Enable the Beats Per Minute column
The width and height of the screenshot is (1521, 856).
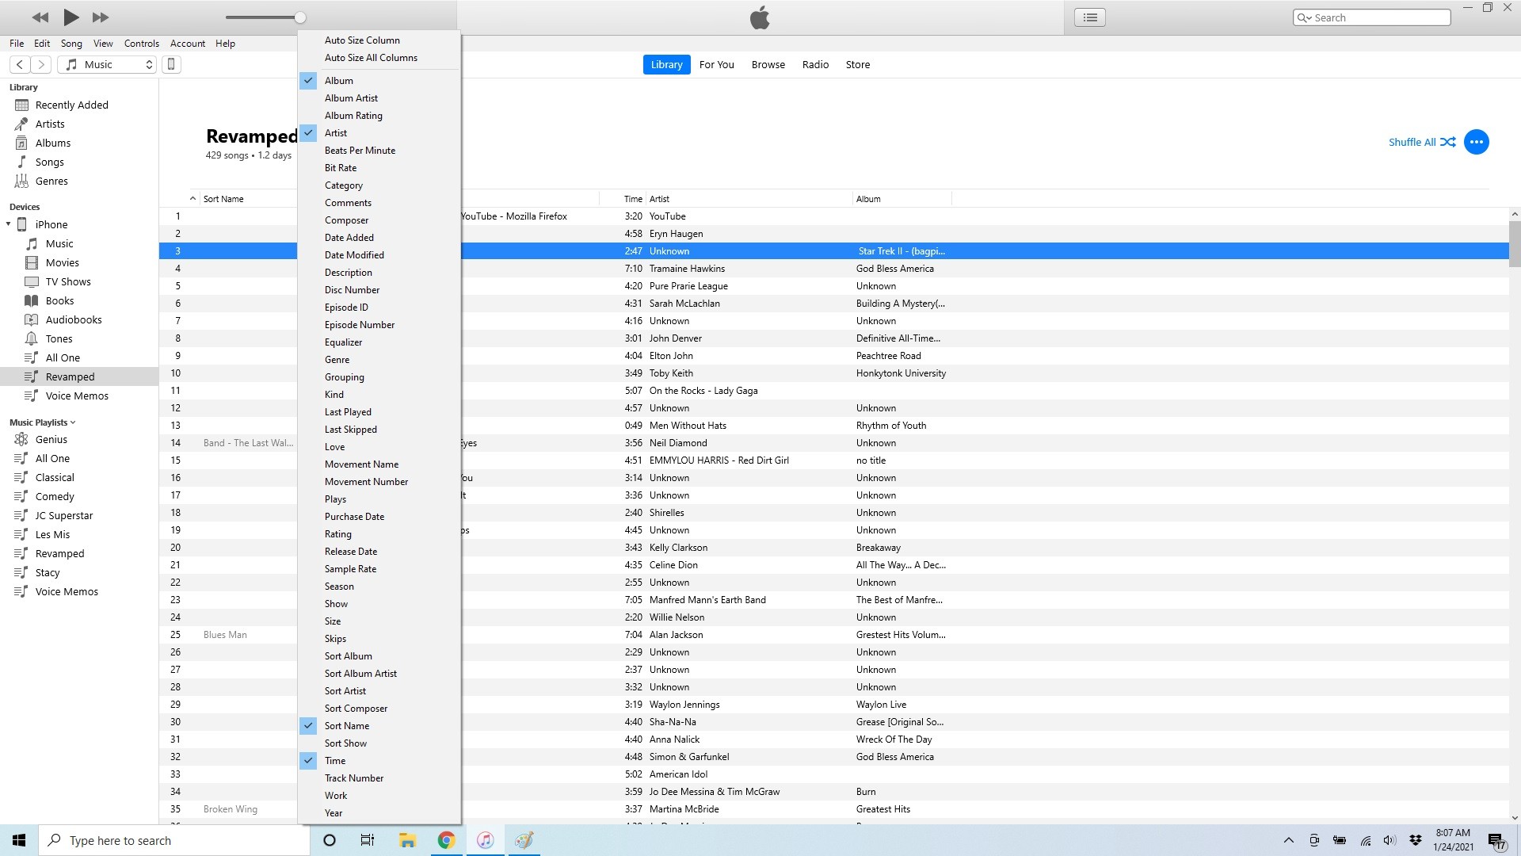360,150
